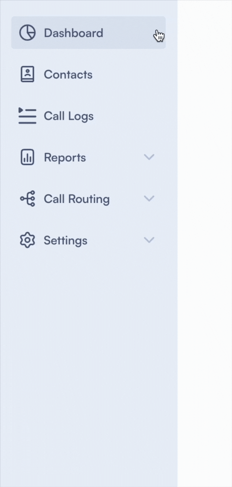Click the Reports bar chart icon
Image resolution: width=232 pixels, height=487 pixels.
pyautogui.click(x=27, y=157)
